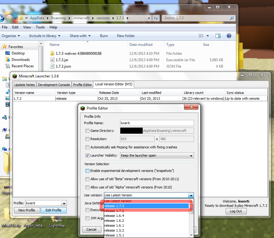This screenshot has width=274, height=238.
Task: Click the Favorites star icon in sidebar
Action: click(4, 46)
